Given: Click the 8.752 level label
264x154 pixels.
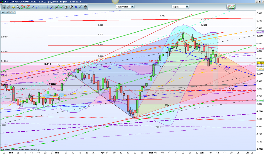Looking at the screenshot, I should coord(162,16).
